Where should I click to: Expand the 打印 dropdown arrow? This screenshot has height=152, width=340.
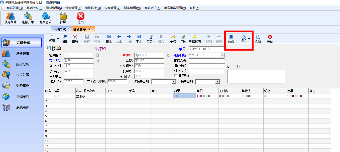coord(249,39)
